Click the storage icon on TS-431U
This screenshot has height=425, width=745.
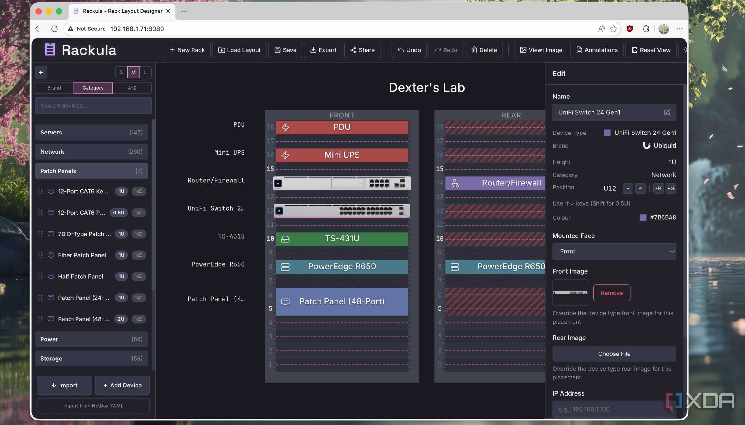tap(285, 239)
